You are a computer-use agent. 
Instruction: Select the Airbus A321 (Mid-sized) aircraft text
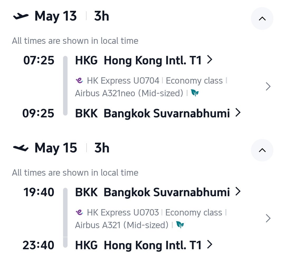coord(122,225)
